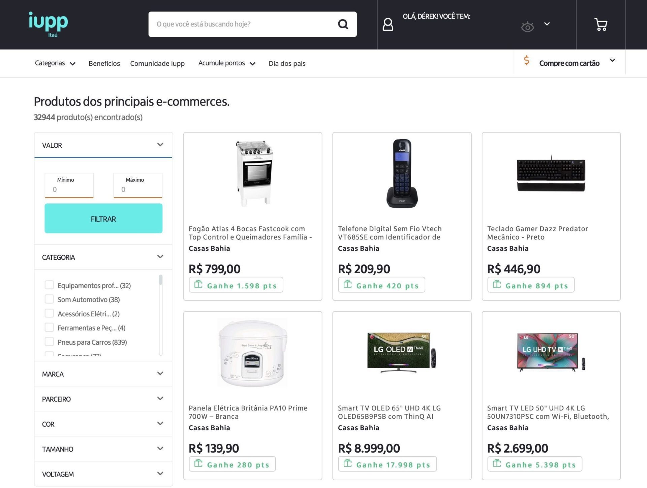Check Equipamentos prof... (32) category

(49, 285)
